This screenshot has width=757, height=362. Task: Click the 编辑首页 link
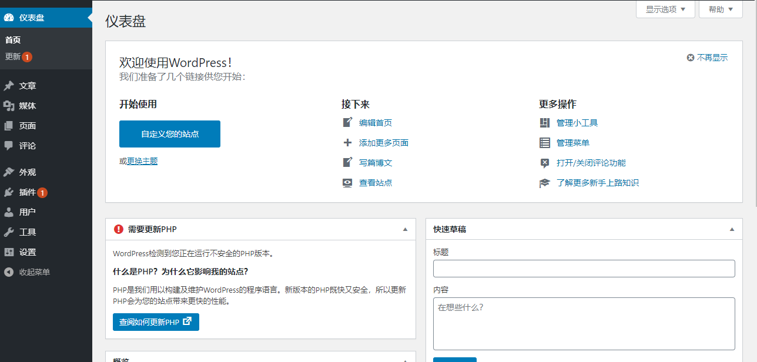(x=376, y=123)
